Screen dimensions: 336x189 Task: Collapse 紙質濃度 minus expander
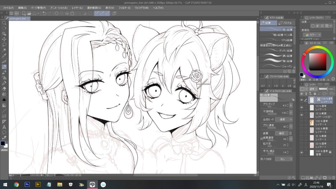pos(261,139)
